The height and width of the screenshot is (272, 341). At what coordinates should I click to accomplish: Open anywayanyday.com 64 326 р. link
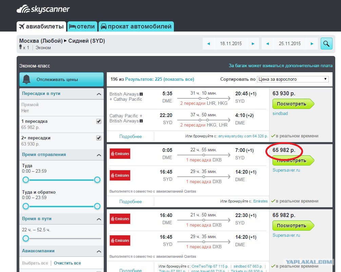[243, 136]
